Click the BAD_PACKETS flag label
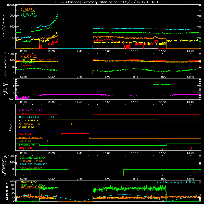The image size is (204, 204). [x=28, y=148]
